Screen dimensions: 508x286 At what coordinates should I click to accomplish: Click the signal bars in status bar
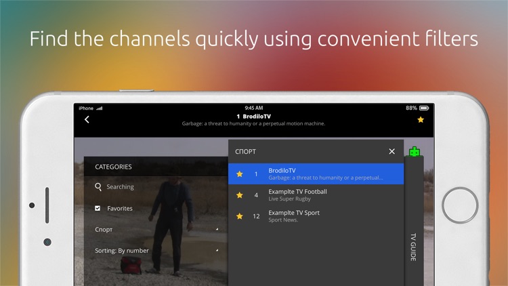[100, 108]
